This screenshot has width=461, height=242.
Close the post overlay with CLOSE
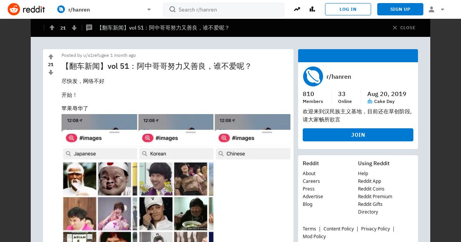(x=404, y=28)
